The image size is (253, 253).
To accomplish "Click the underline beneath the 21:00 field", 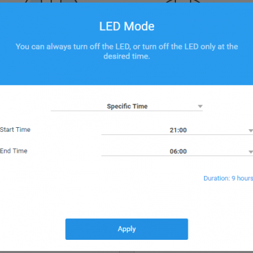I will click(x=177, y=134).
